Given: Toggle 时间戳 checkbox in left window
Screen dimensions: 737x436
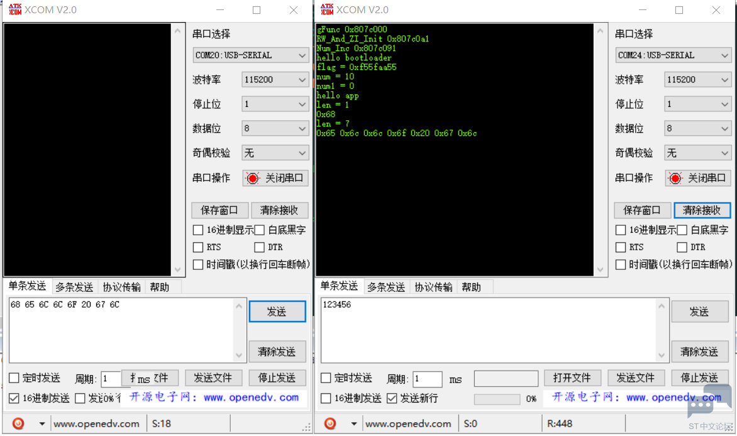Looking at the screenshot, I should [x=198, y=264].
